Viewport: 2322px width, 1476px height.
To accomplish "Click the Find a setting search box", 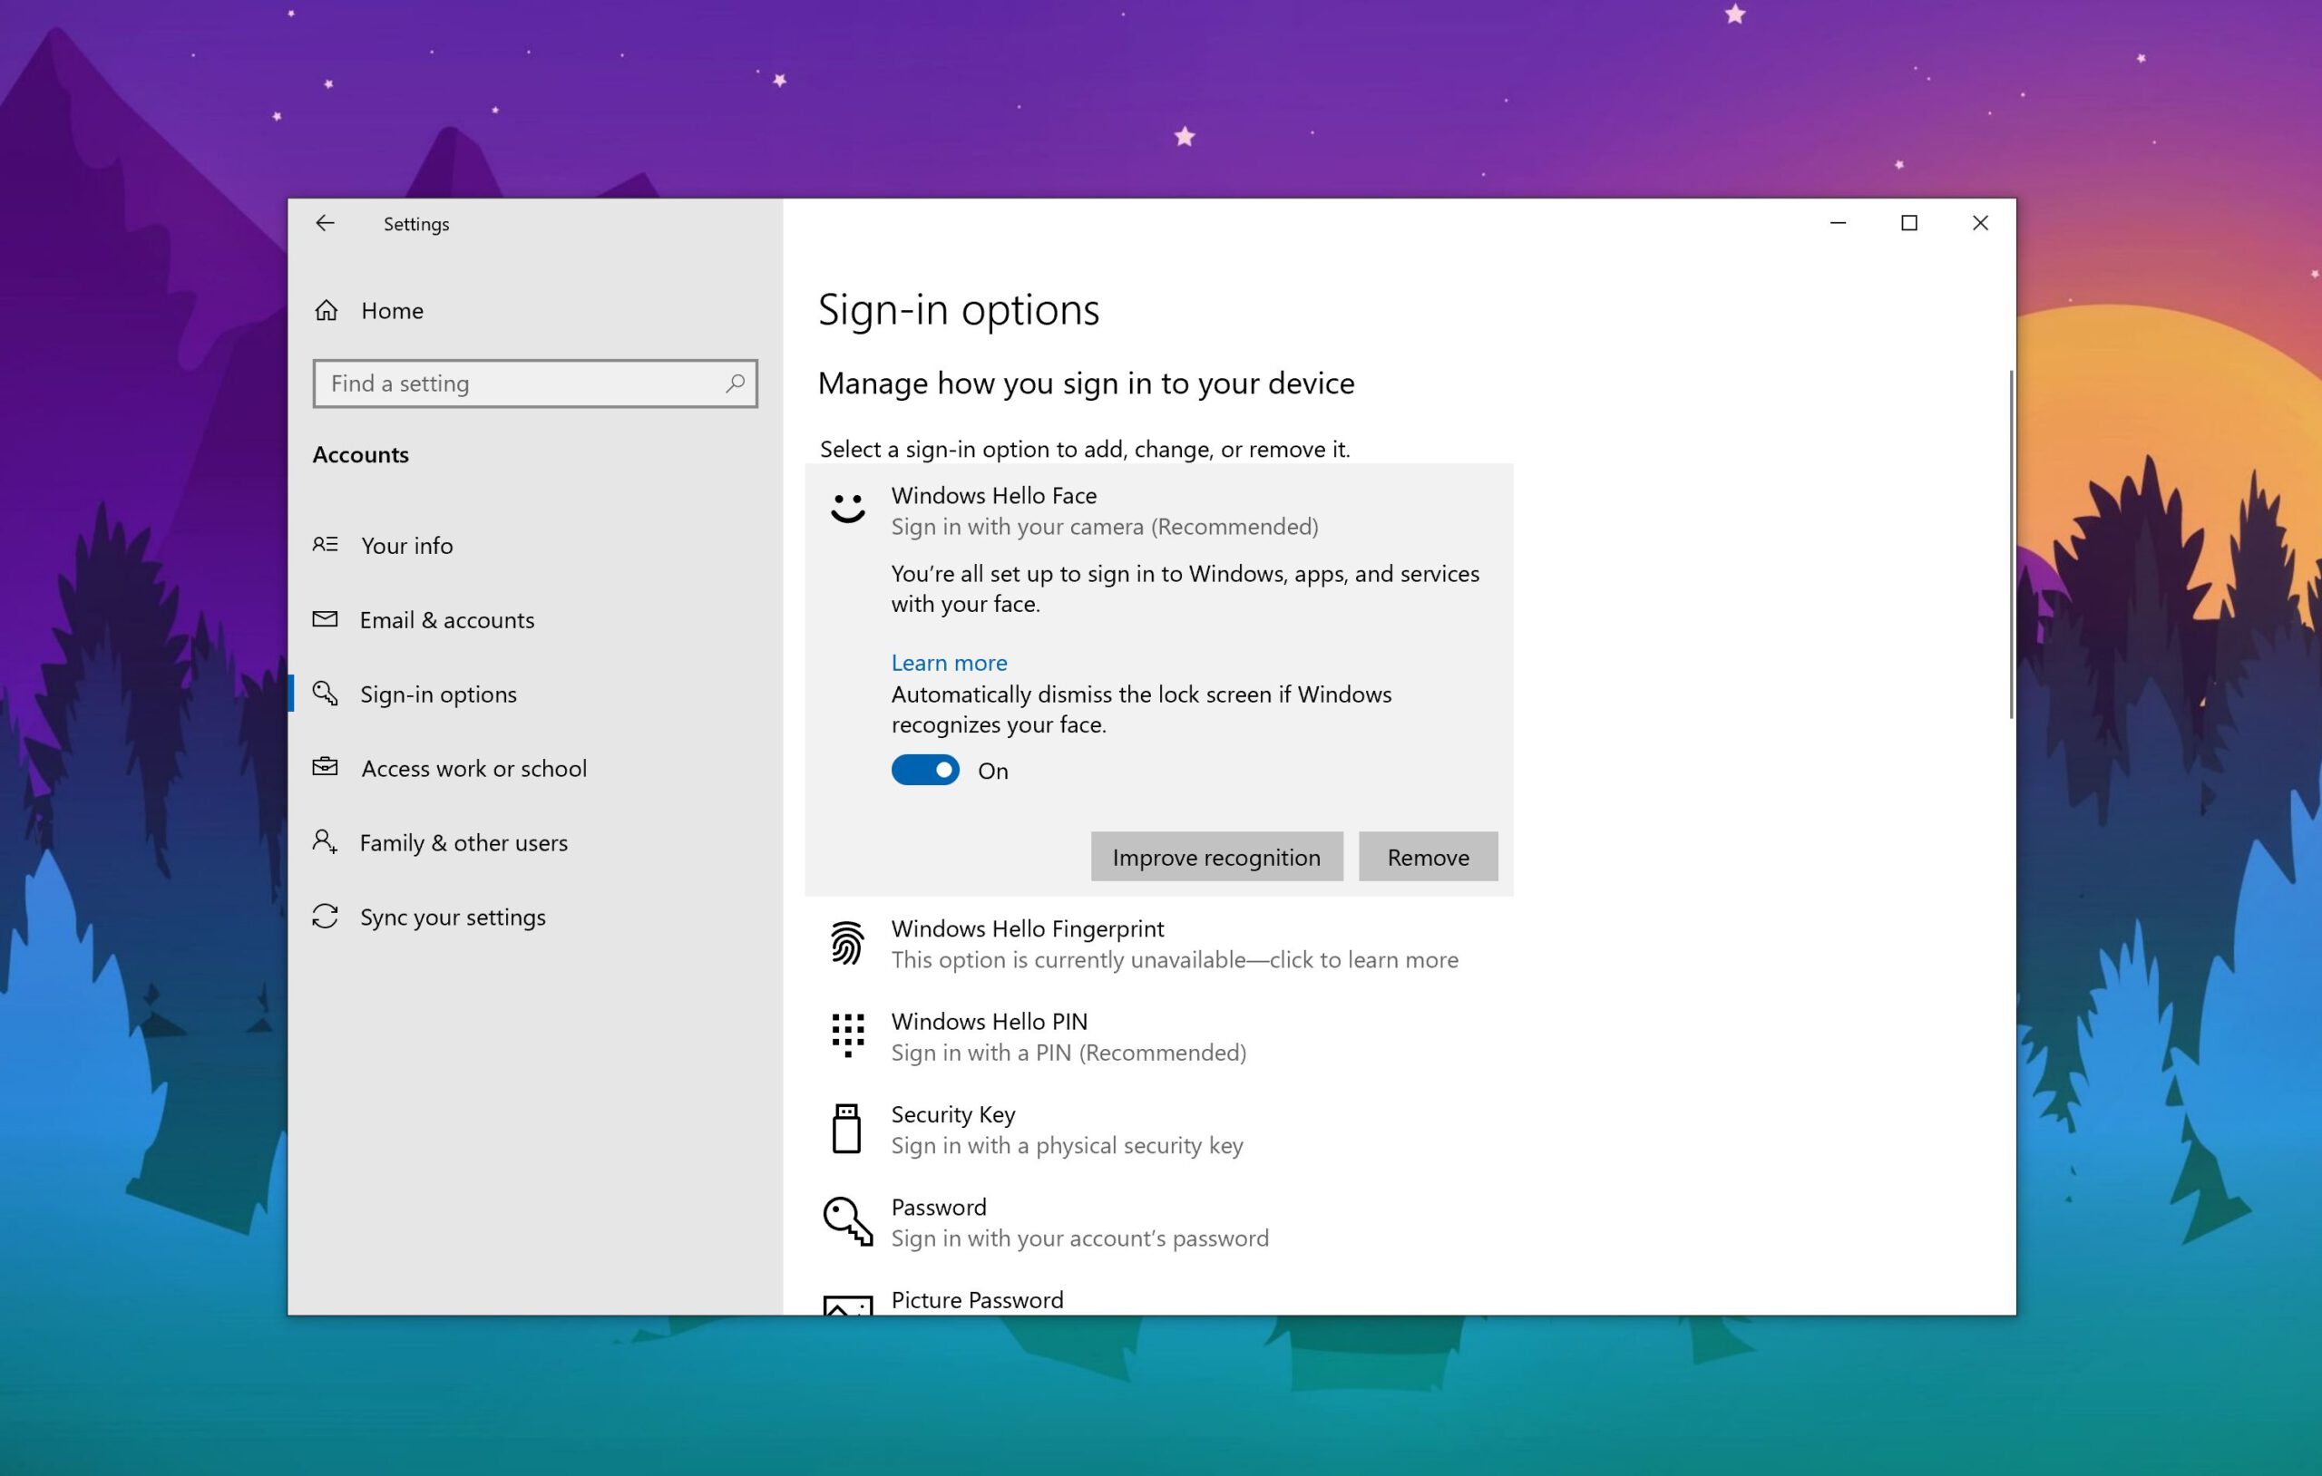I will (535, 383).
